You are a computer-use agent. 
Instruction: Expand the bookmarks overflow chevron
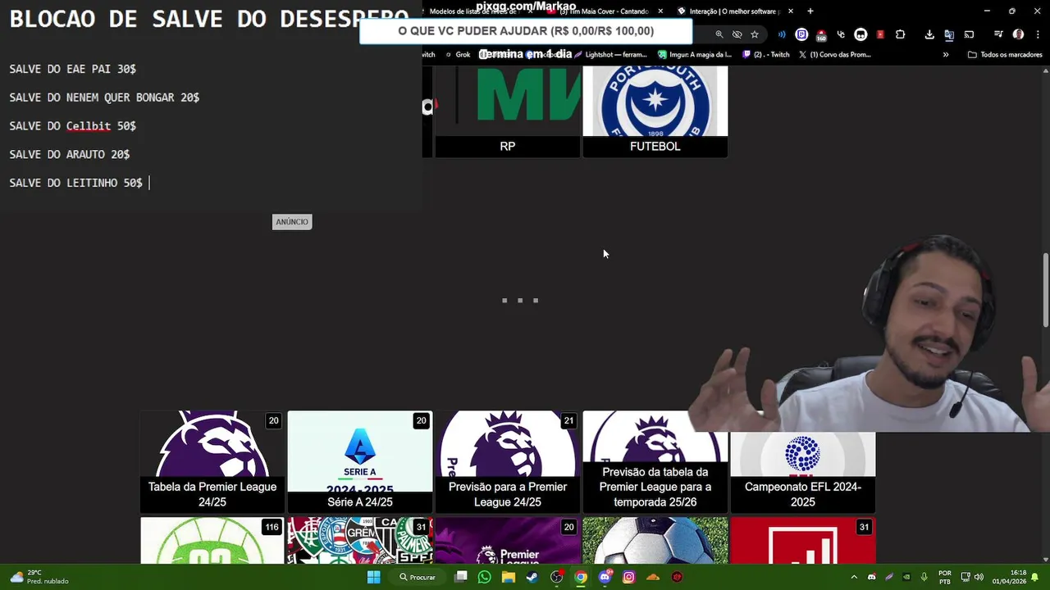pyautogui.click(x=945, y=55)
